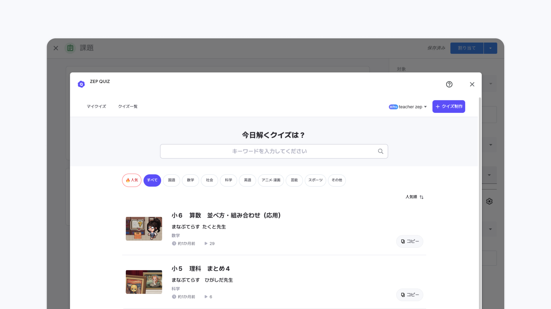The width and height of the screenshot is (551, 309).
Task: Switch to the クイズ一覧 tab
Action: 128,106
